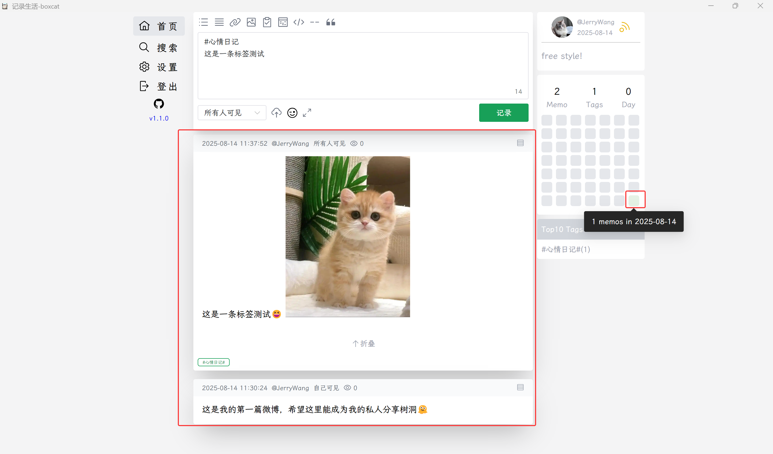Insert blockquote via quotation marks icon

pyautogui.click(x=331, y=22)
